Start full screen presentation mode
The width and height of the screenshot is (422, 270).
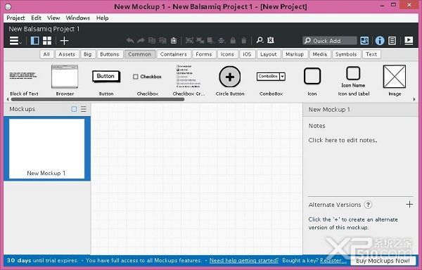409,41
